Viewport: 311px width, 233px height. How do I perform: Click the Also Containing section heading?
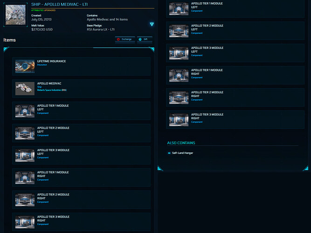click(x=181, y=143)
